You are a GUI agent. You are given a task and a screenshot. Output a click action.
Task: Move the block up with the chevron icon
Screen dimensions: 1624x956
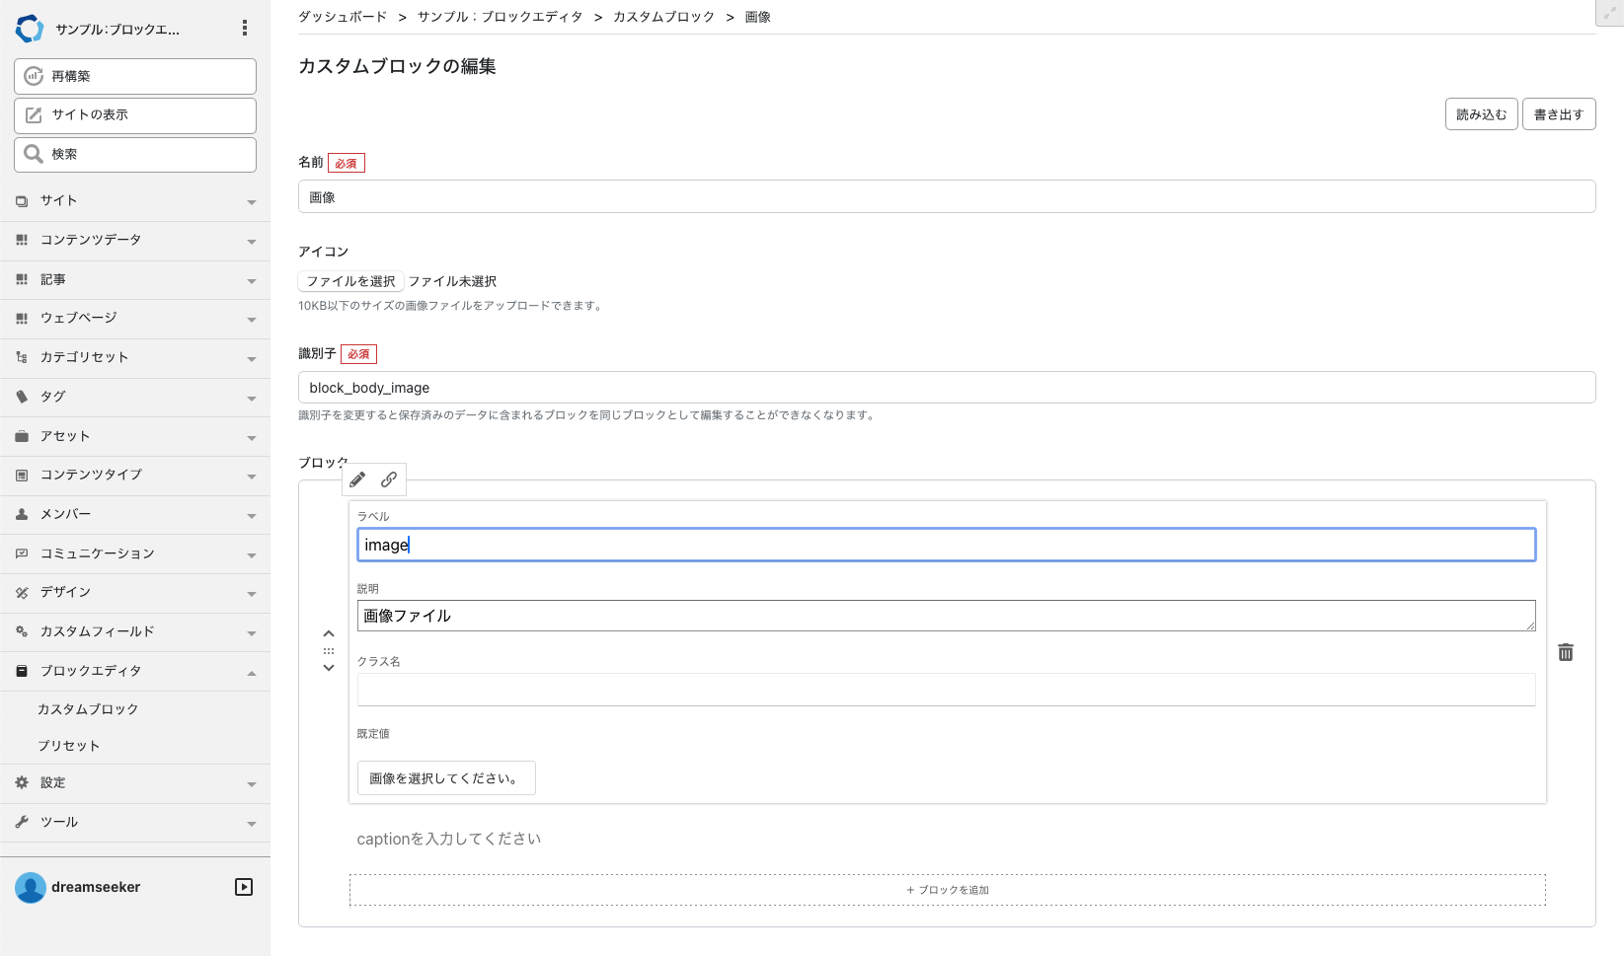click(329, 633)
